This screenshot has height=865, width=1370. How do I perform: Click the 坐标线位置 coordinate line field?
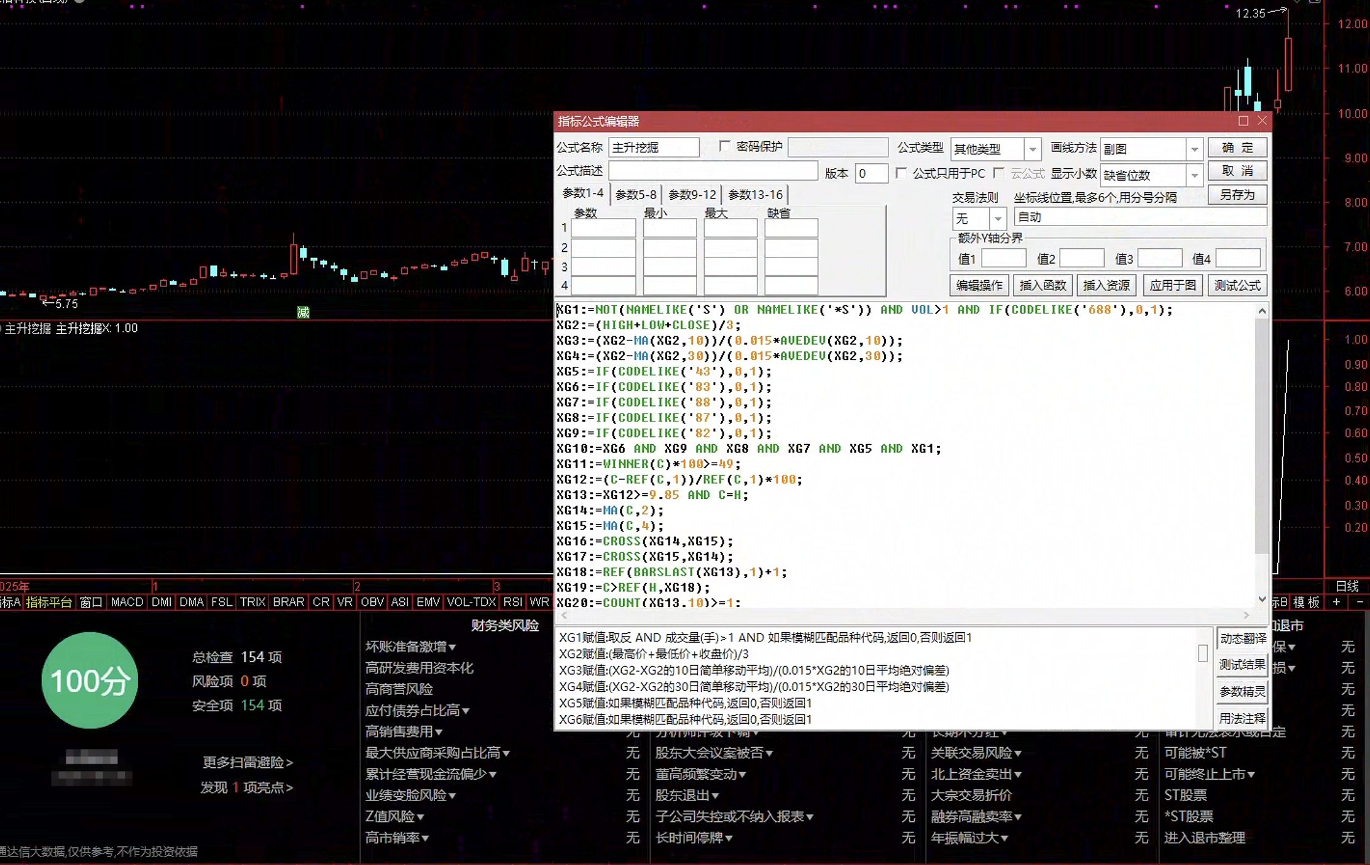coord(1140,217)
